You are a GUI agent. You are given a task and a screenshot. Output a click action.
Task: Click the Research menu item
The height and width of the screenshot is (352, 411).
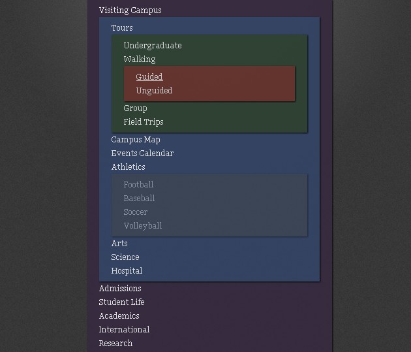click(115, 344)
